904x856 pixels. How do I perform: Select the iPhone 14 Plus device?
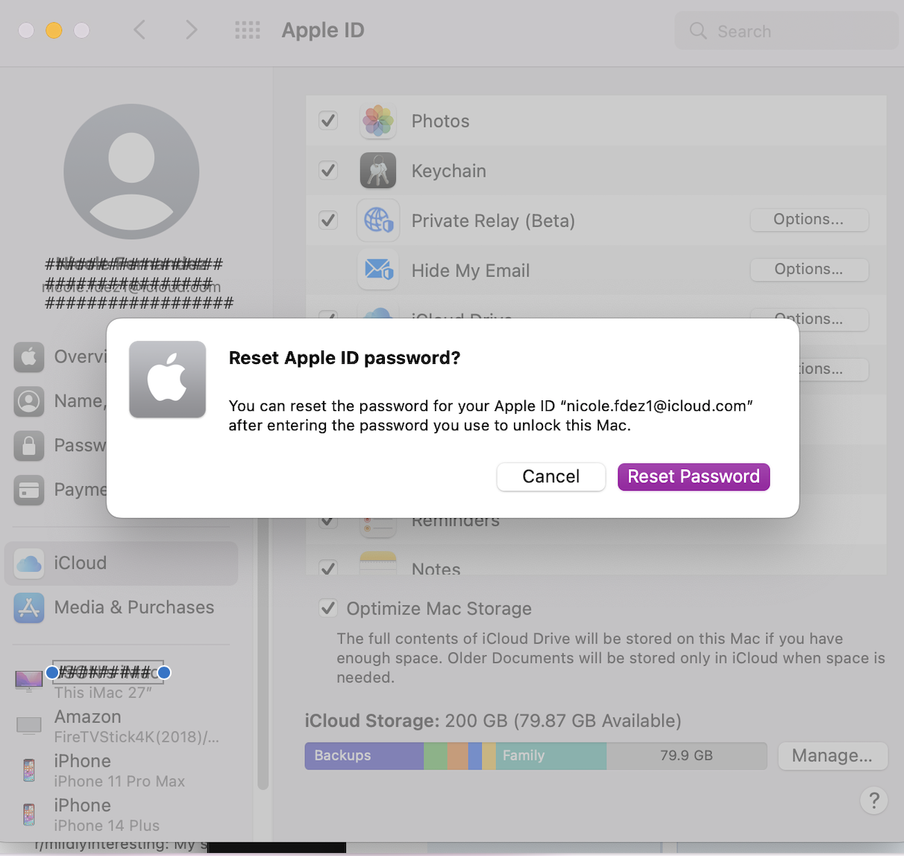[121, 815]
